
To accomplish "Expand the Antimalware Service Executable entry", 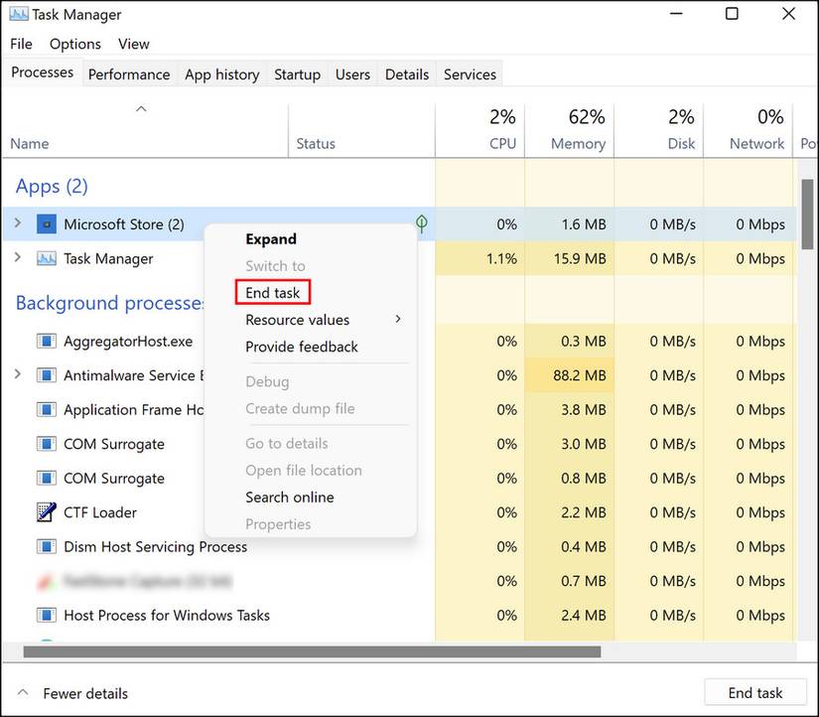I will point(17,375).
